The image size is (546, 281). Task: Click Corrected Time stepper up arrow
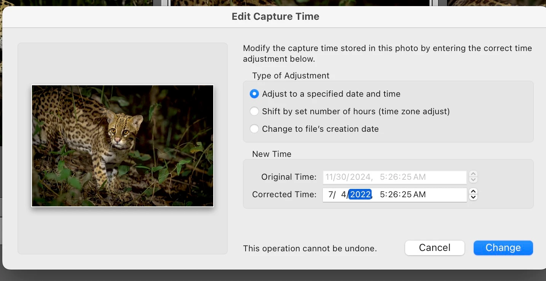473,192
